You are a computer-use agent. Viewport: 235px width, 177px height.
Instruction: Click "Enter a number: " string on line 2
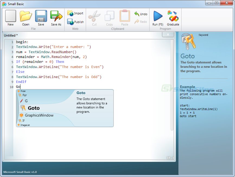[x=70, y=47]
